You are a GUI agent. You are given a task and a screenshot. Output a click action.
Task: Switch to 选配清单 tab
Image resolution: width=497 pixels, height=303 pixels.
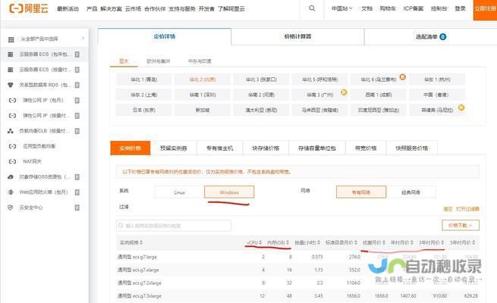(x=431, y=36)
